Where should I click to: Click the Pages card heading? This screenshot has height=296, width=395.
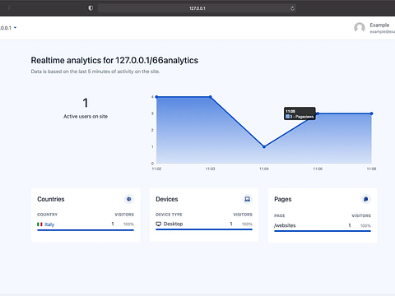click(x=283, y=199)
